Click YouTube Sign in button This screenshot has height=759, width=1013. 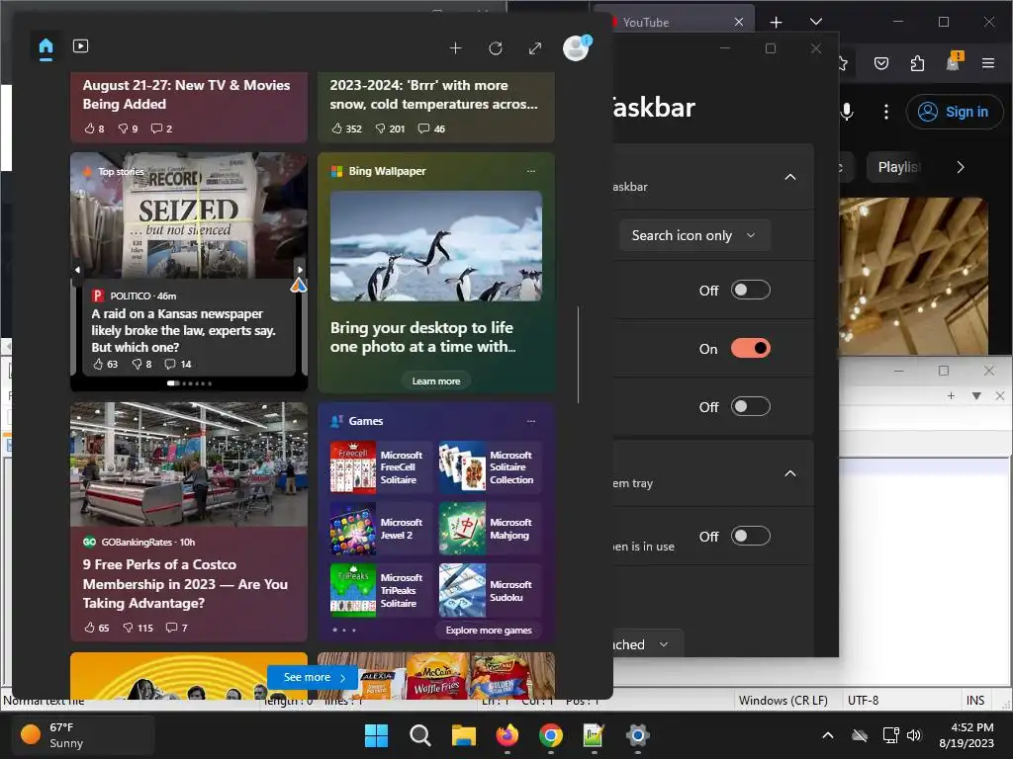(954, 112)
